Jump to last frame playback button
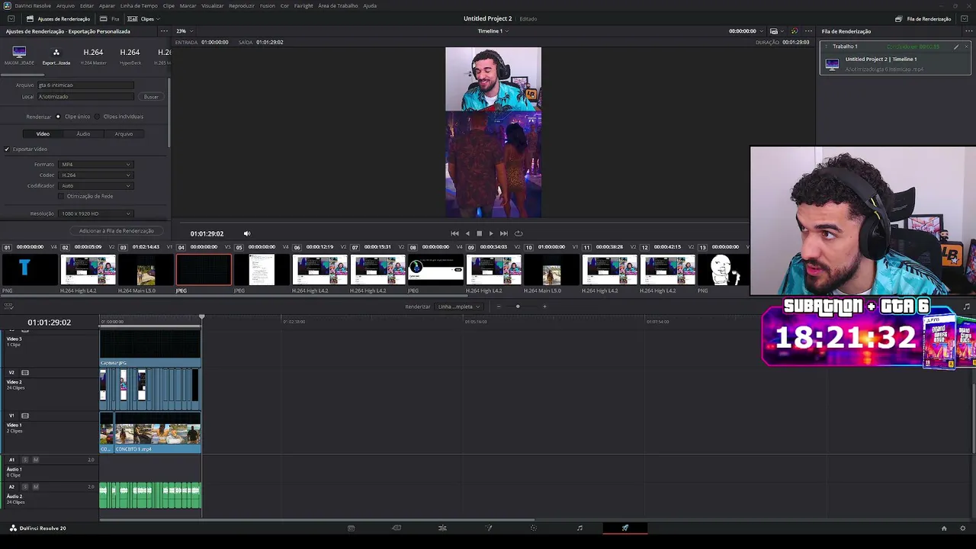Image resolution: width=976 pixels, height=549 pixels. [503, 233]
